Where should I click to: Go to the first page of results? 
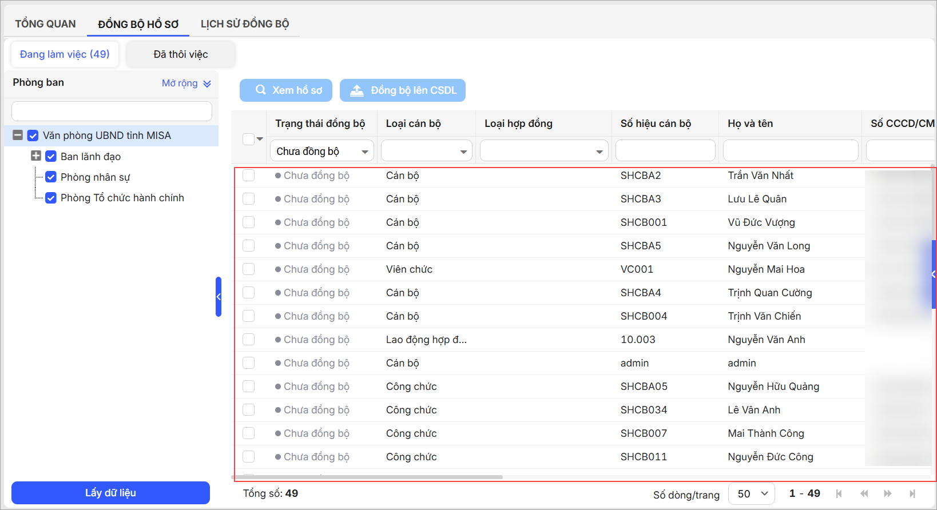click(839, 493)
